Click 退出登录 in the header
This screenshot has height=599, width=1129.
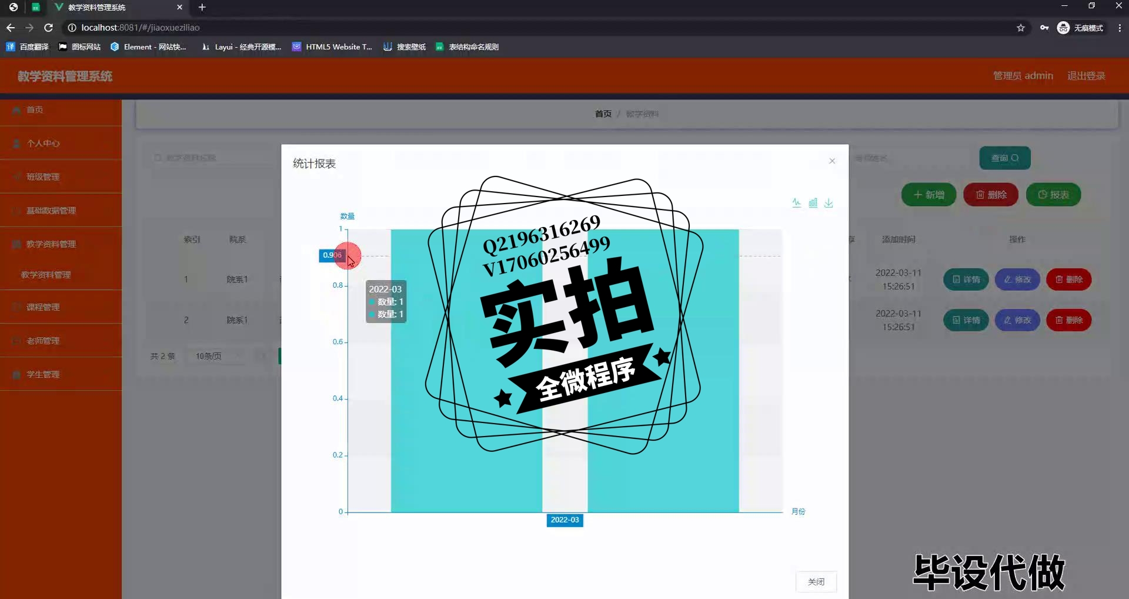coord(1086,76)
